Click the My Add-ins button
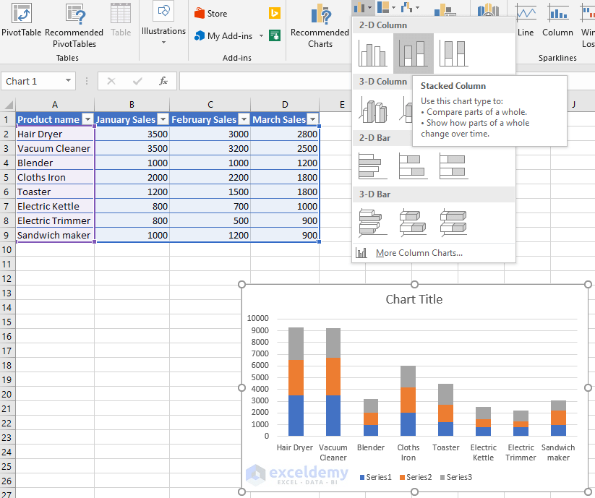Screen dimensions: 595x498 [x=223, y=36]
